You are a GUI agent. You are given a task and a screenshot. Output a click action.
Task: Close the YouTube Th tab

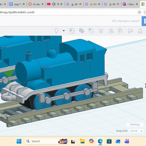[61, 4]
